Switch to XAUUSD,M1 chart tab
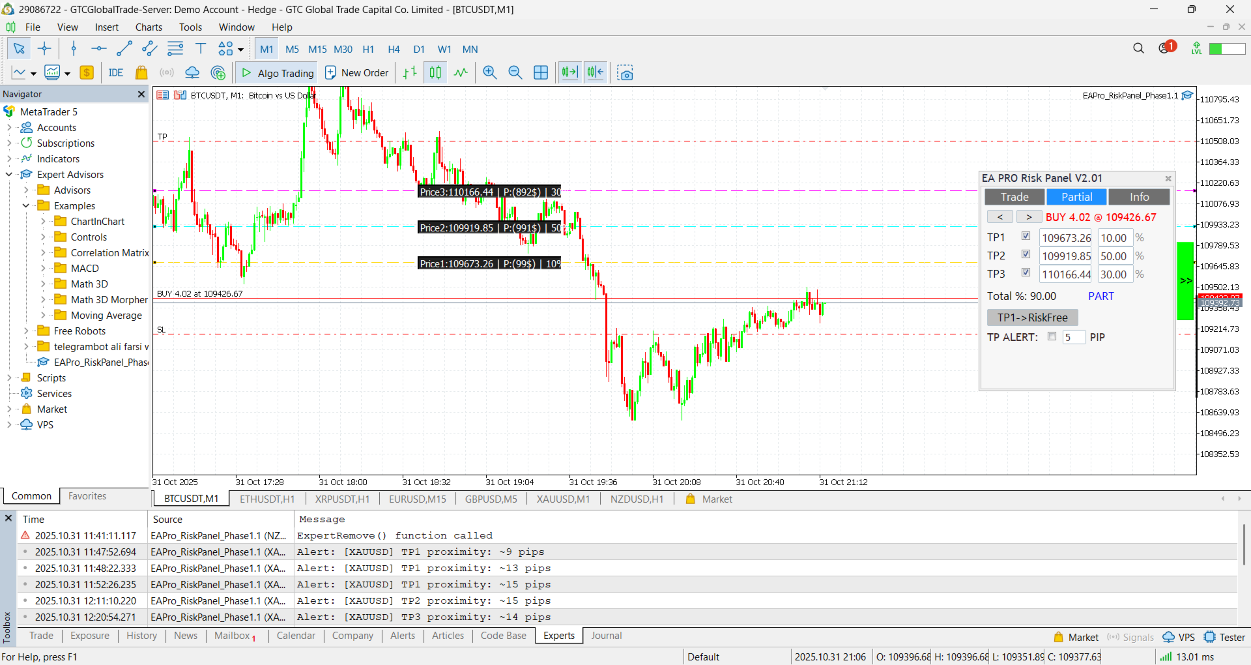This screenshot has height=665, width=1251. (563, 499)
